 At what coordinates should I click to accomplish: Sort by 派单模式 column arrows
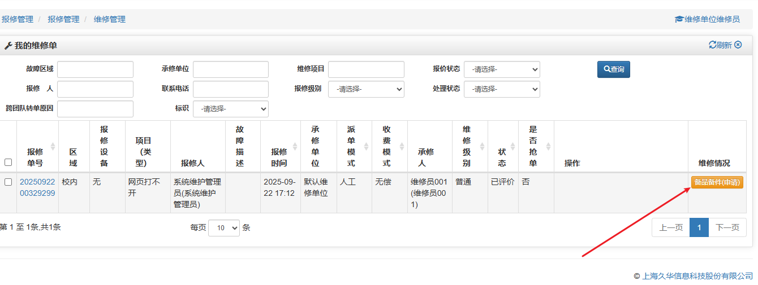click(366, 146)
